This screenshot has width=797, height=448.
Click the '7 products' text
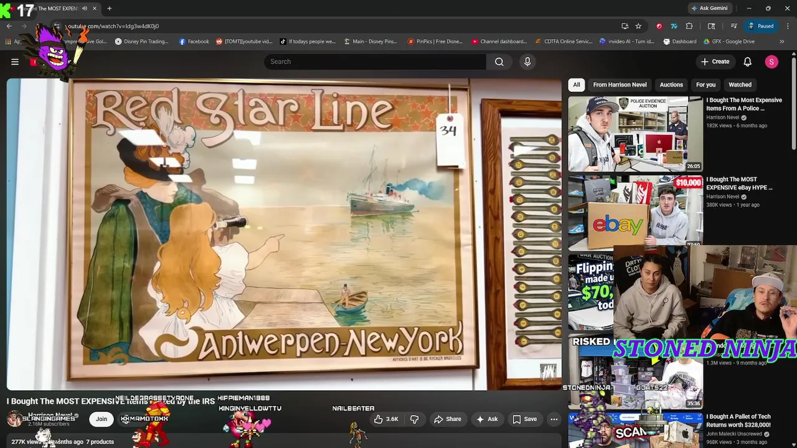[x=100, y=442]
